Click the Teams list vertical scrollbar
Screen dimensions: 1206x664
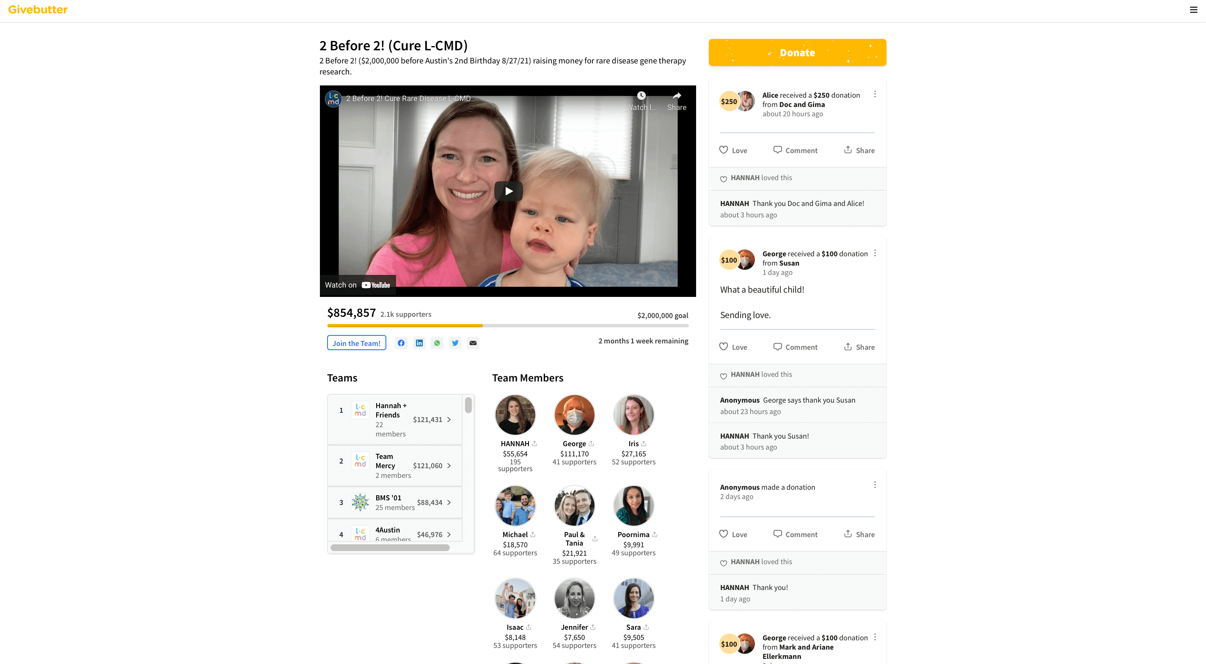tap(468, 405)
